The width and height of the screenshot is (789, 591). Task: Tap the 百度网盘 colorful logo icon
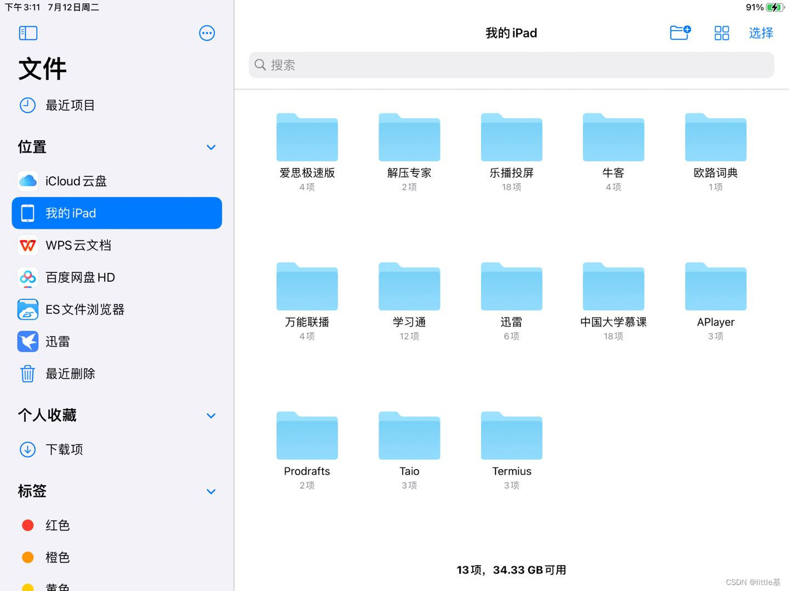[x=28, y=277]
